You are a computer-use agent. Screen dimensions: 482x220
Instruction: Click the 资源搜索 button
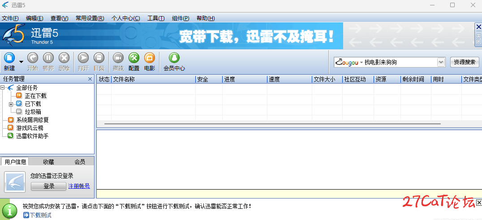[465, 62]
